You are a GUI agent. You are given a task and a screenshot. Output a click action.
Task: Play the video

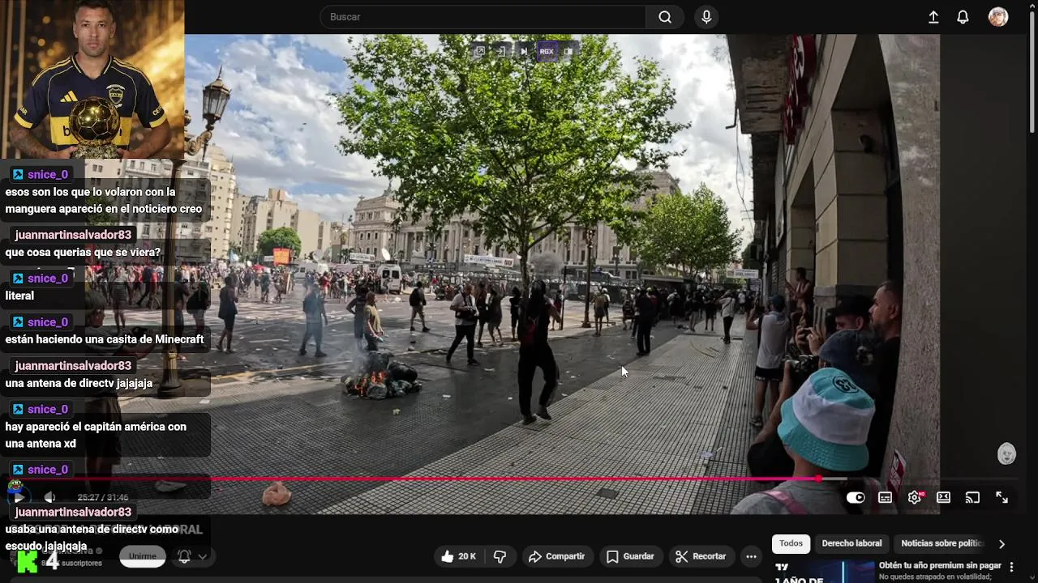coord(18,497)
